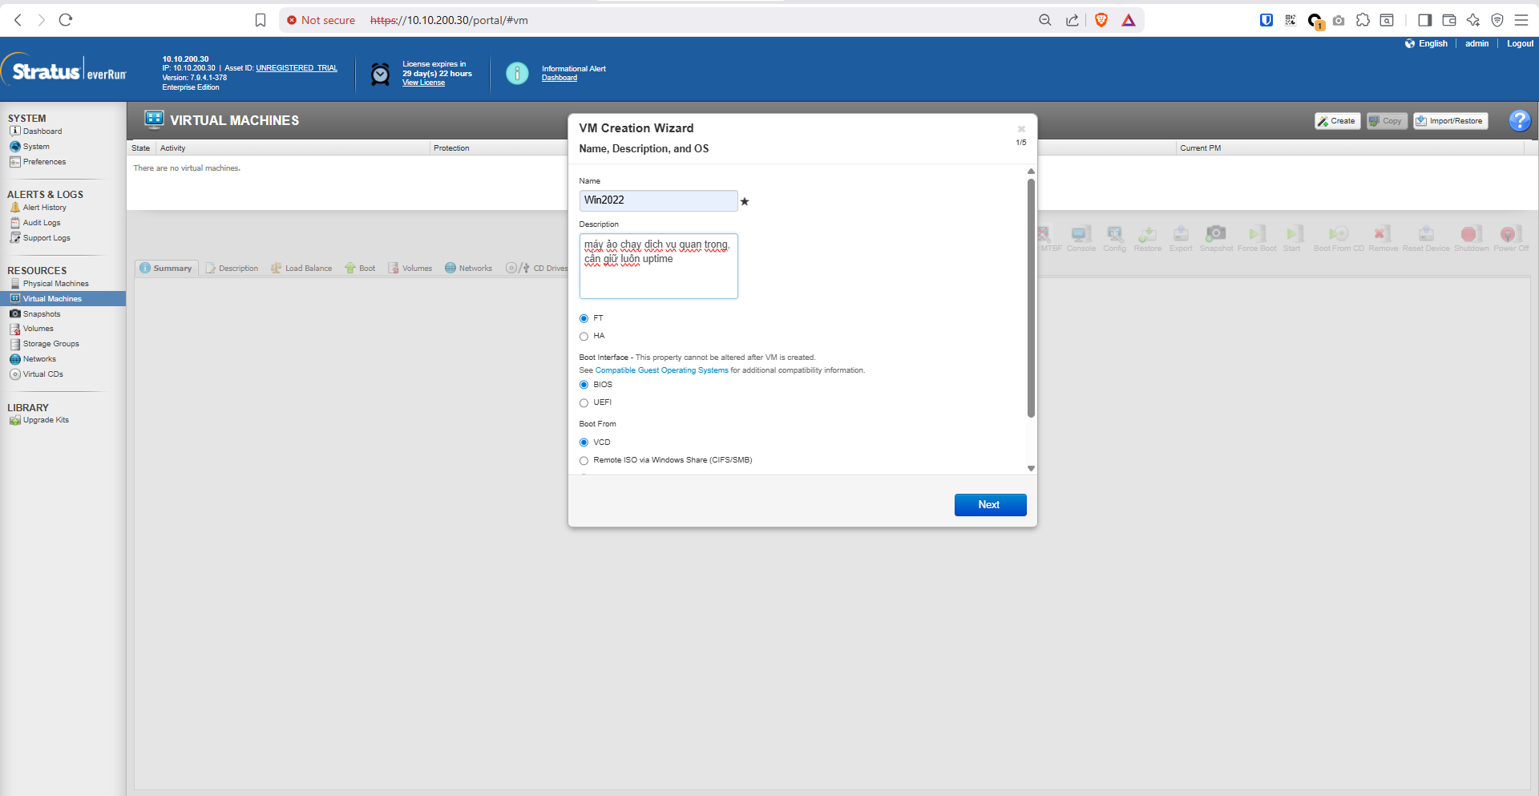Select the HA protection radio button
Viewport: 1539px width, 796px height.
click(x=584, y=337)
